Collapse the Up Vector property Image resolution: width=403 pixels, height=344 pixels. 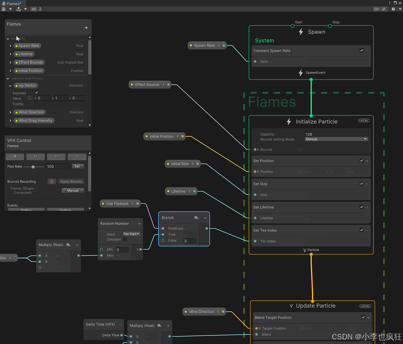coord(10,86)
